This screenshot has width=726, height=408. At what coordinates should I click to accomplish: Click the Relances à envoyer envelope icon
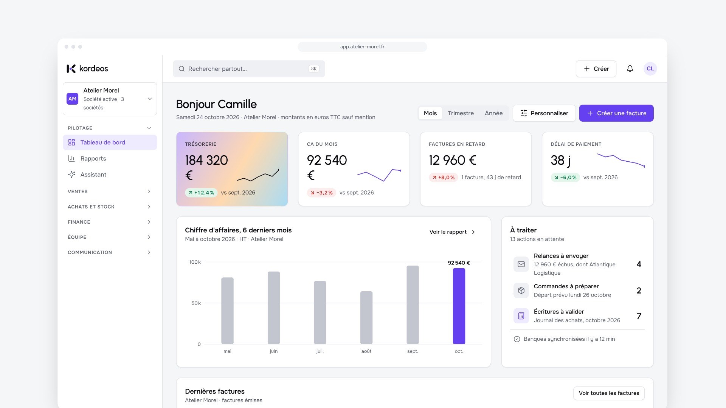[x=521, y=264]
